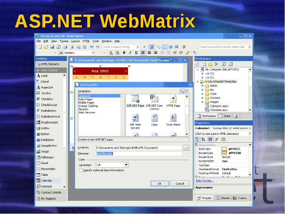This screenshot has height=214, width=285.
Task: Toggle the large icons view button in Templates
Action: 182,91
